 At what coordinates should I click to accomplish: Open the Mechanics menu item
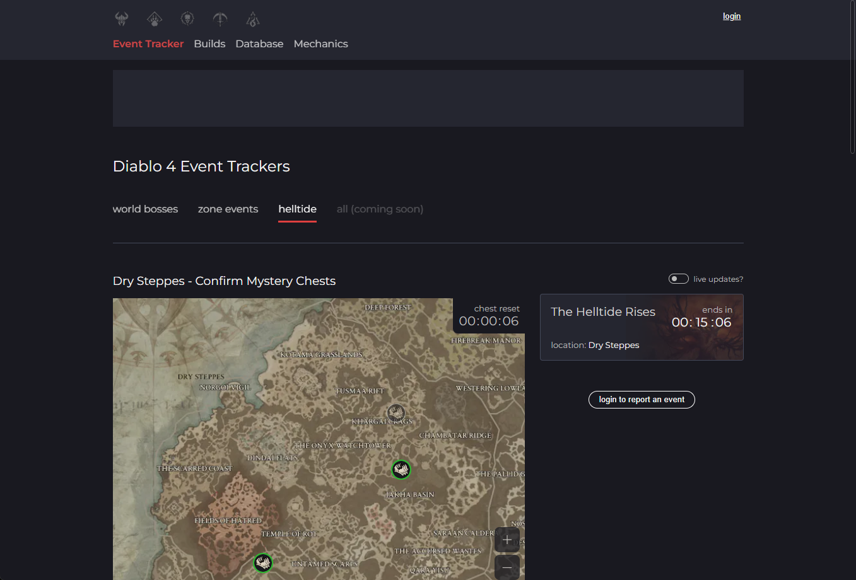pos(320,43)
